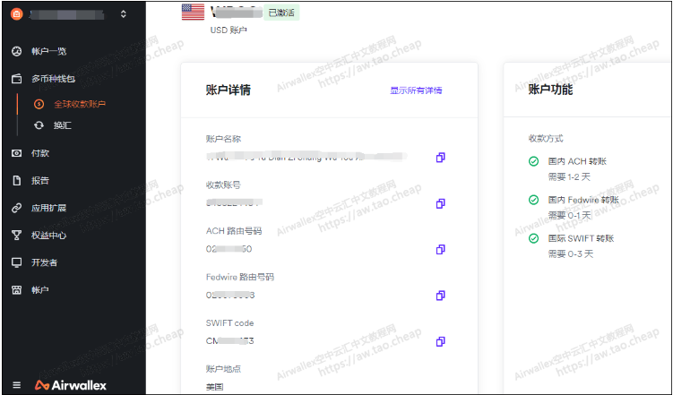The image size is (673, 395).
Task: Open 帐户一览 in the sidebar
Action: point(49,51)
